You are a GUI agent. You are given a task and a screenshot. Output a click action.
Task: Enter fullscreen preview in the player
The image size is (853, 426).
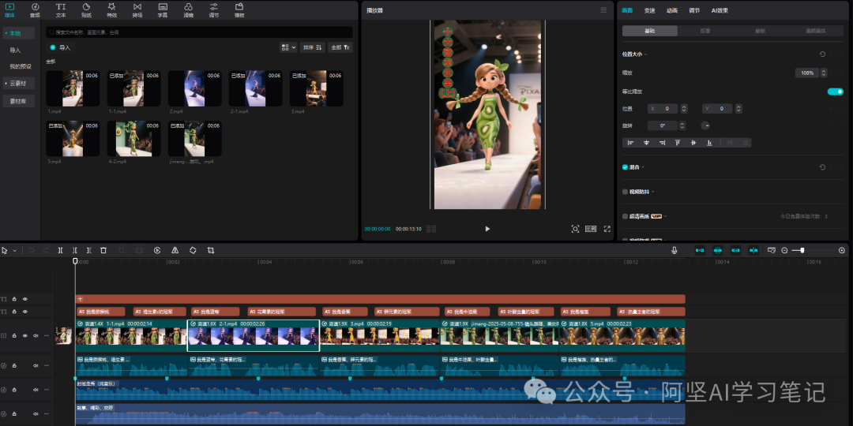pyautogui.click(x=607, y=229)
